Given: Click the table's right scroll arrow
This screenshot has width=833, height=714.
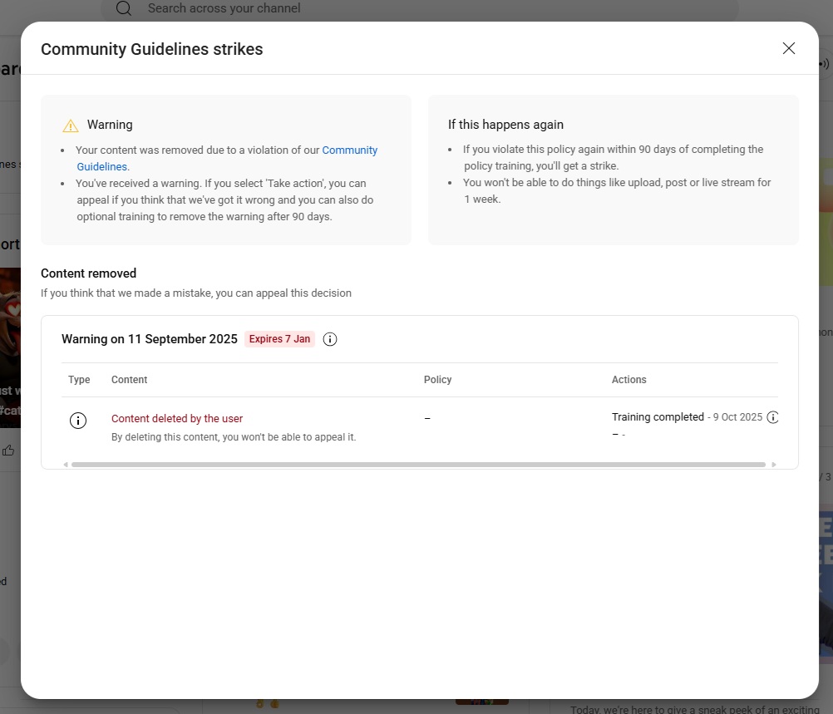Looking at the screenshot, I should click(x=775, y=465).
